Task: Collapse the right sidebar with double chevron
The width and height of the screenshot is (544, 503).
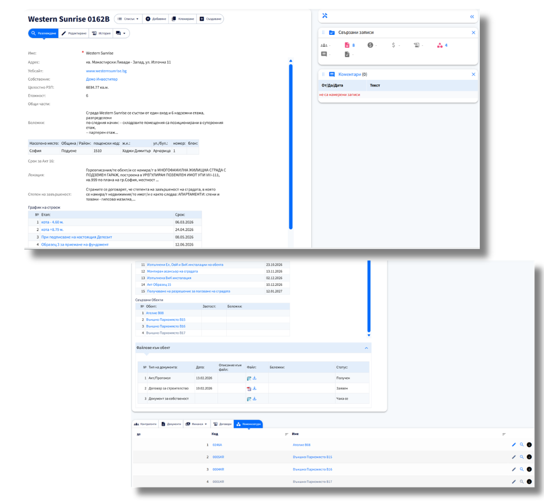Action: [x=472, y=16]
